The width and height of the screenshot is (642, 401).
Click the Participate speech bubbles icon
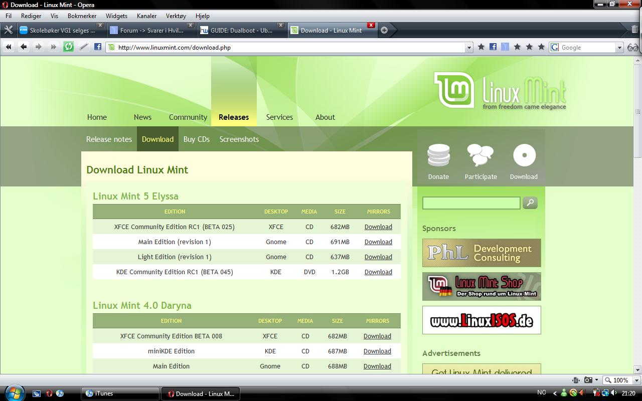click(480, 155)
